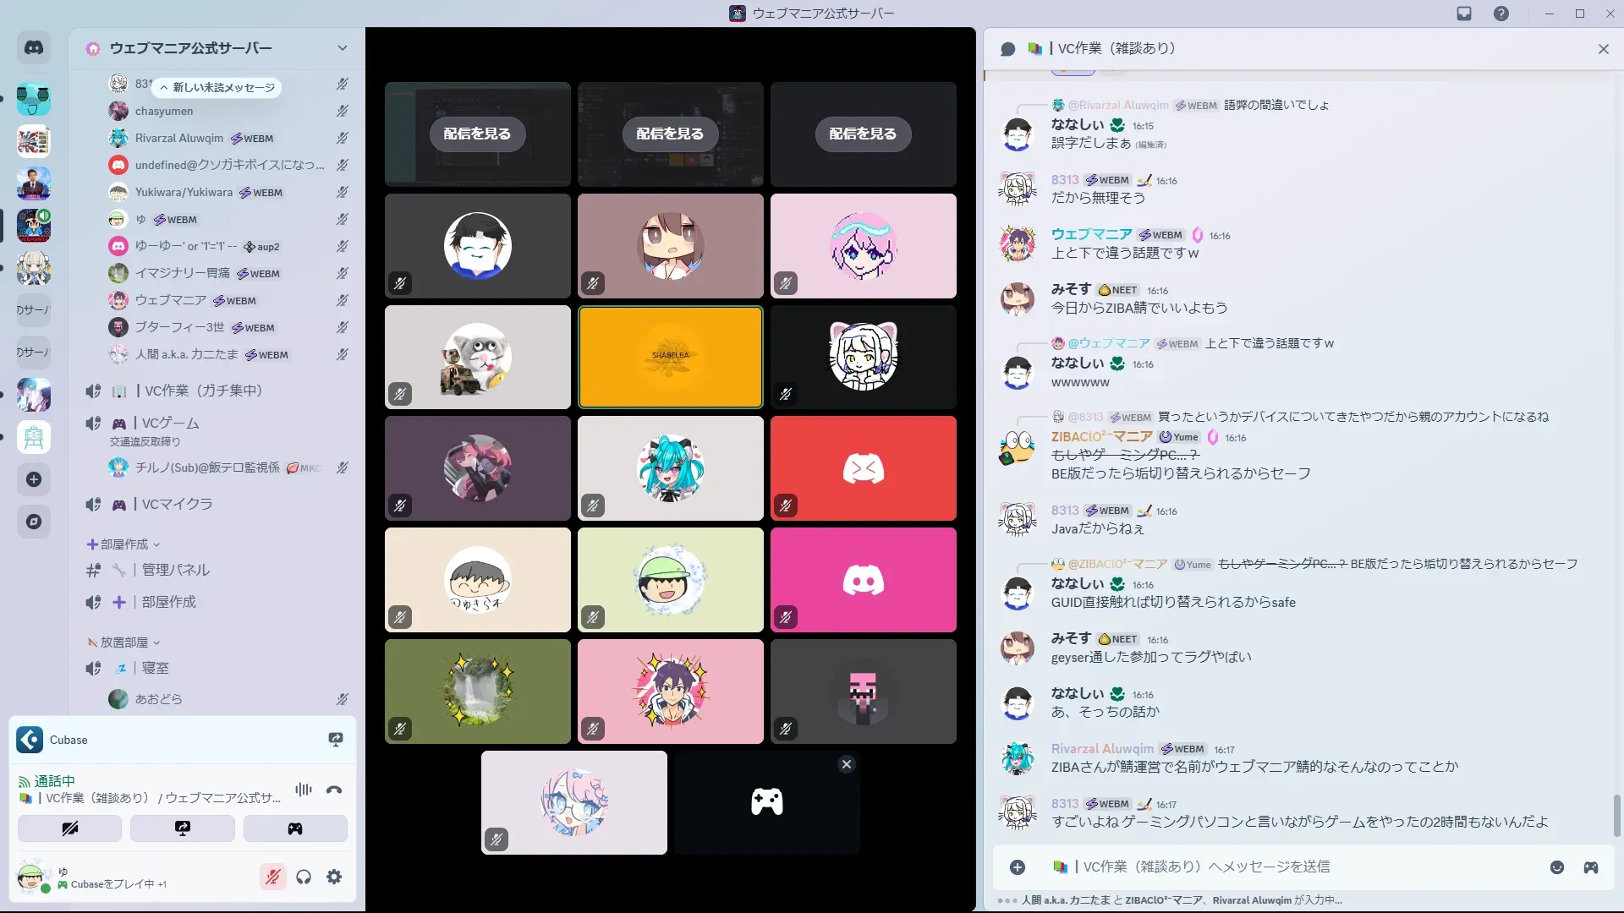Open the ウェブマニア公式サーバー server dropdown menu
Viewport: 1624px width, 913px height.
pyautogui.click(x=342, y=48)
